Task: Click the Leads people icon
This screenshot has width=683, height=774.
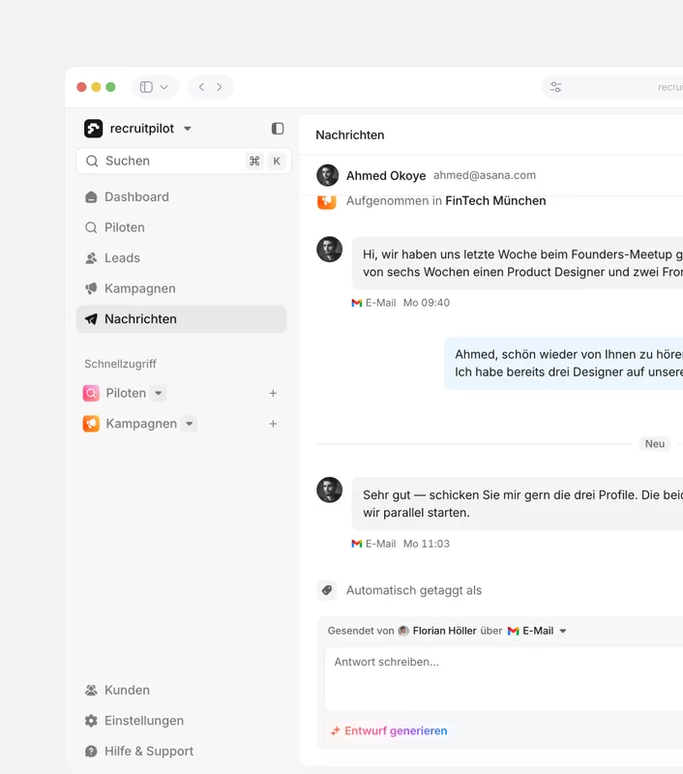Action: point(91,258)
